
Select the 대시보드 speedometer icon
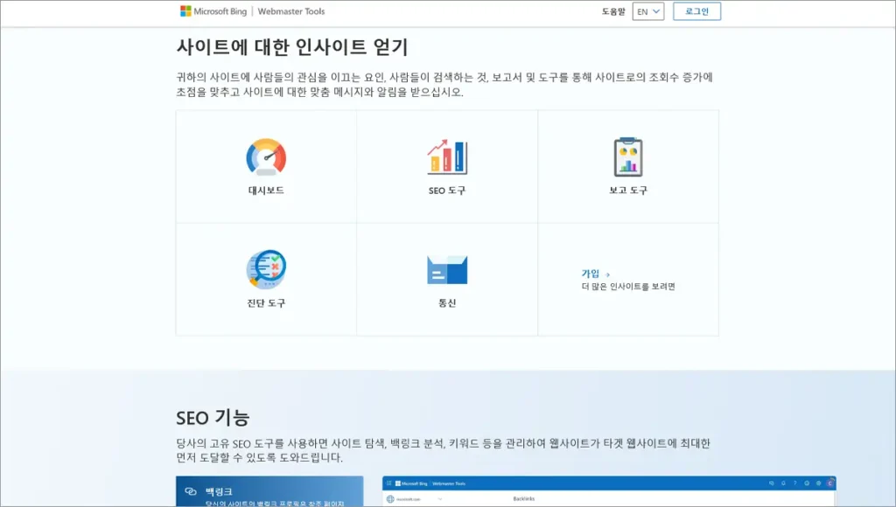pos(266,157)
